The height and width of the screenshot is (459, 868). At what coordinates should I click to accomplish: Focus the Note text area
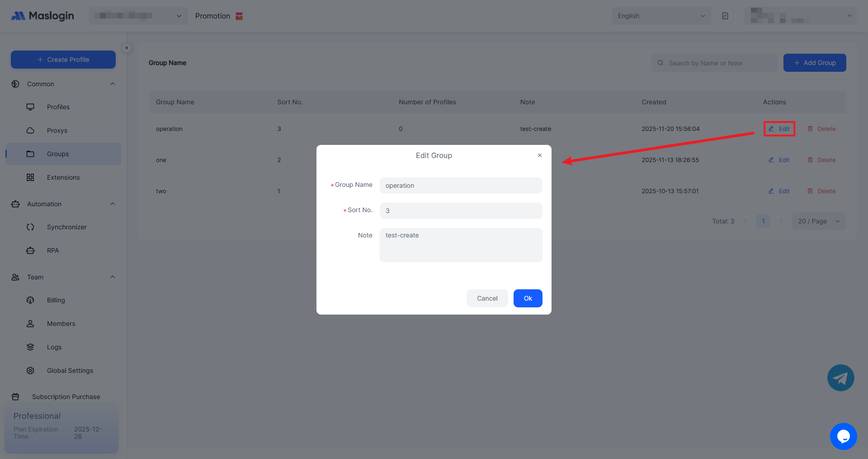tap(461, 245)
